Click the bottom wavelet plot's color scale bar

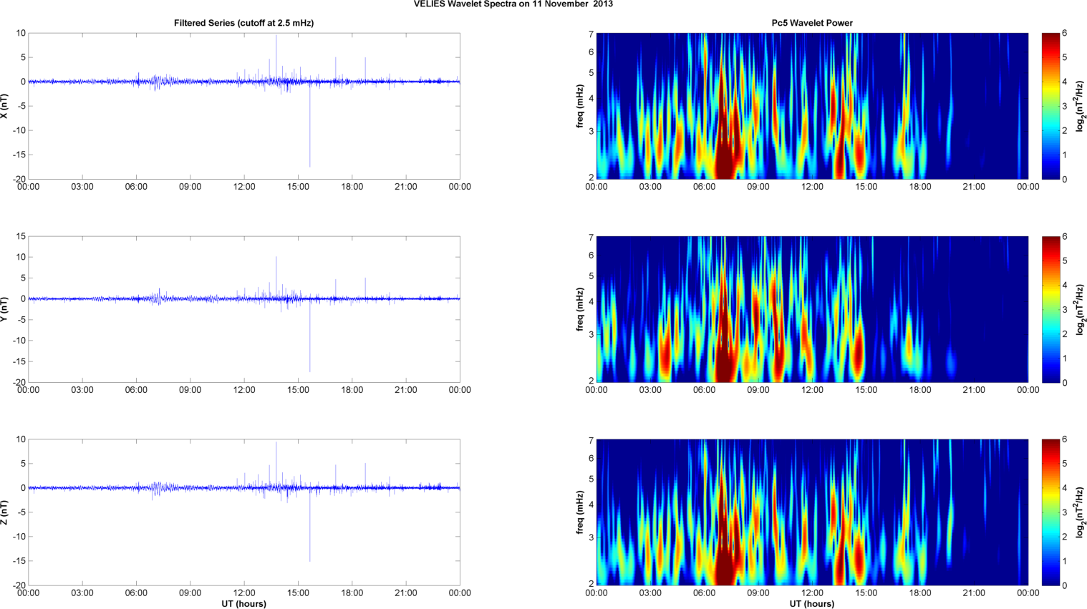pyautogui.click(x=1050, y=512)
